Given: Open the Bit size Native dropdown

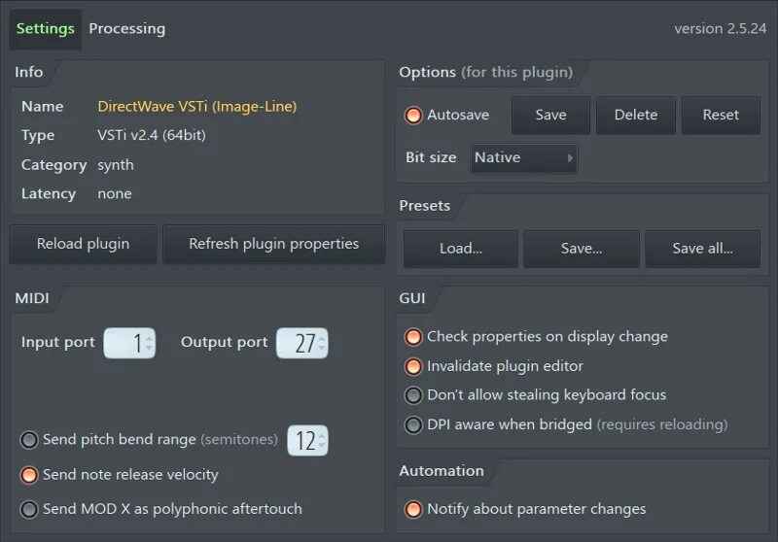Looking at the screenshot, I should coord(523,157).
